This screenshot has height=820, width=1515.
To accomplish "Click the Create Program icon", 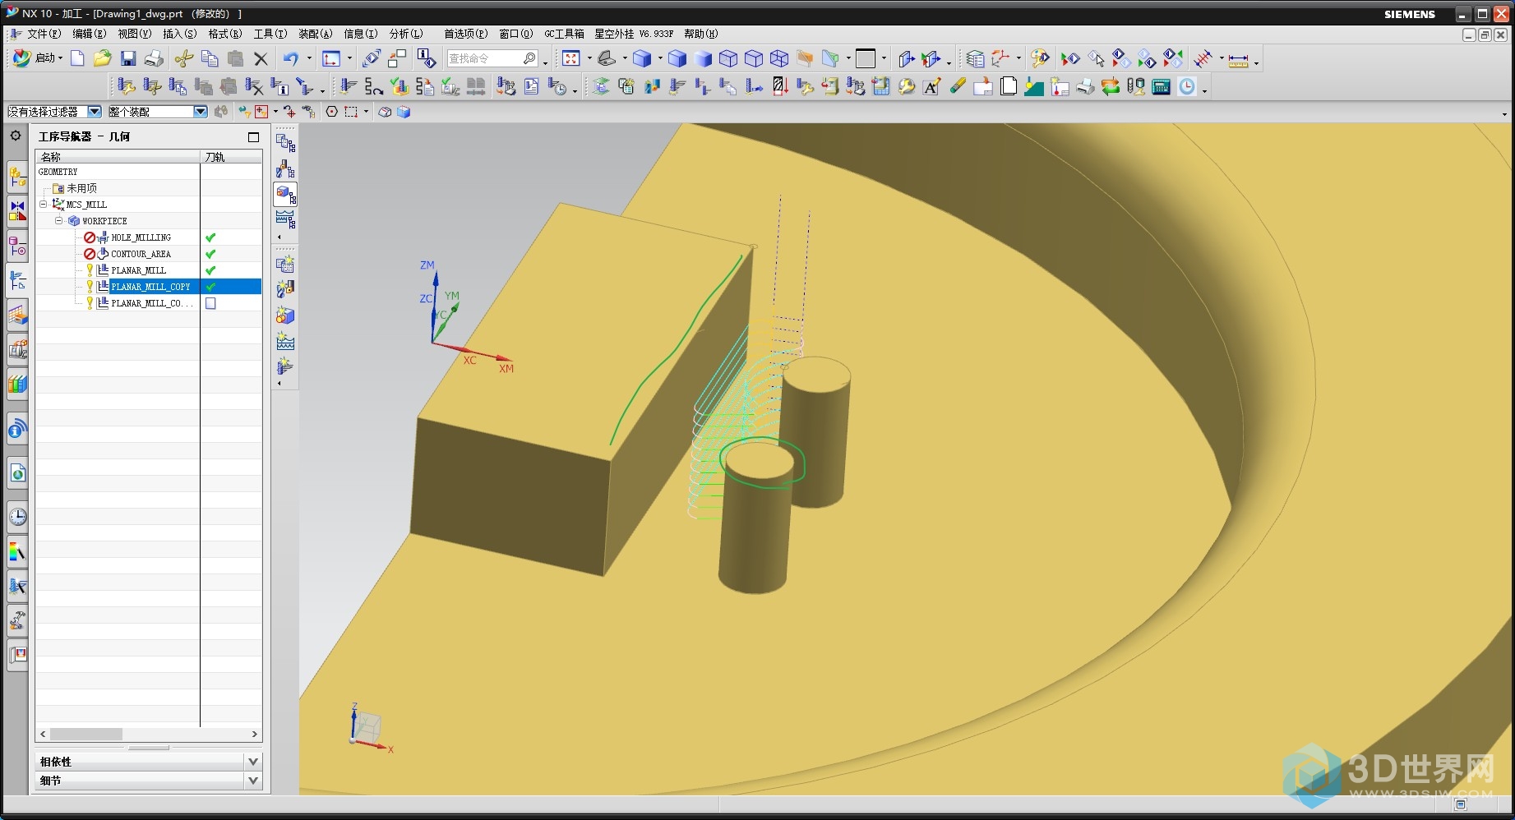I will [x=285, y=265].
